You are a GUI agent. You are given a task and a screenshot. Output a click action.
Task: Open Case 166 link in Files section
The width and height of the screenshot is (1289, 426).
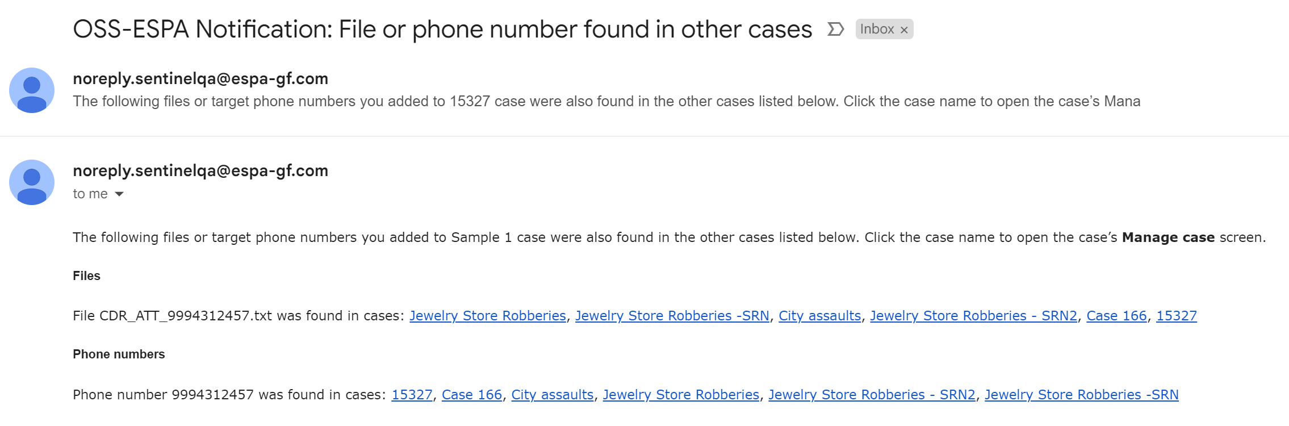1116,316
